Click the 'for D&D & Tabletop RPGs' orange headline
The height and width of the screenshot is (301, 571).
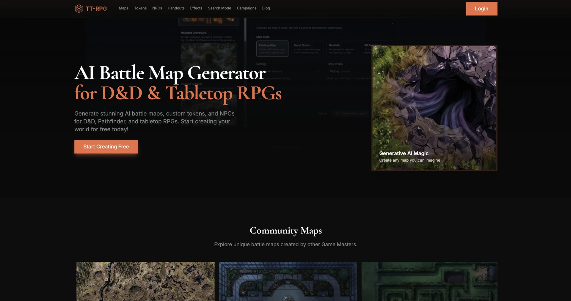click(178, 93)
